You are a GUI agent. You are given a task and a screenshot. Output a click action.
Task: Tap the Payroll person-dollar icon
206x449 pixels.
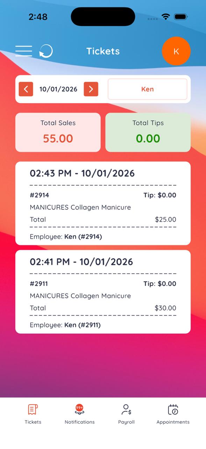pyautogui.click(x=126, y=409)
